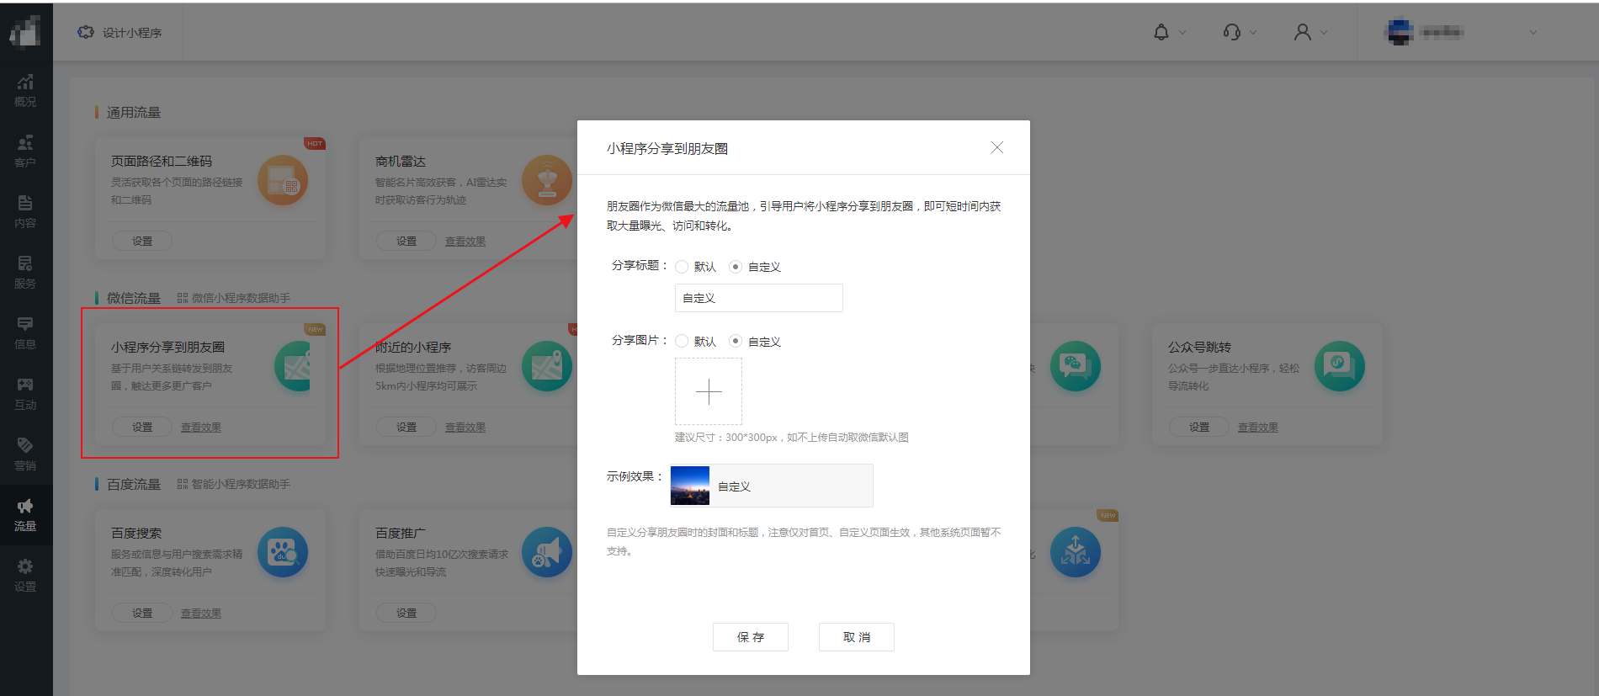
Task: Open the 营销 marketing sidebar item
Action: (25, 454)
